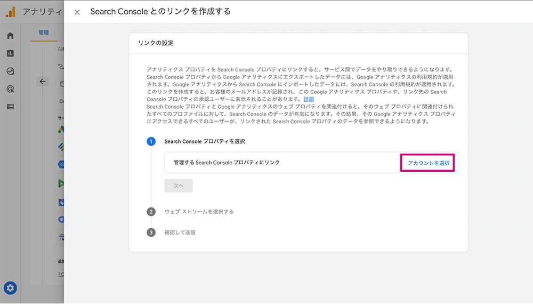Open the 詳細 link in description
The width and height of the screenshot is (533, 304).
coord(309,99)
